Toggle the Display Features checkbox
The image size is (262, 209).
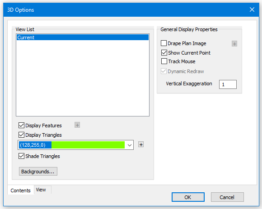[x=21, y=125]
